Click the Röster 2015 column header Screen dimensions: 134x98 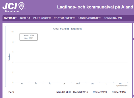coord(119,92)
